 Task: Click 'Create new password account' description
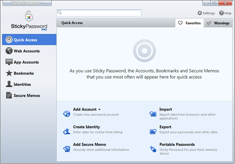pyautogui.click(x=96, y=114)
